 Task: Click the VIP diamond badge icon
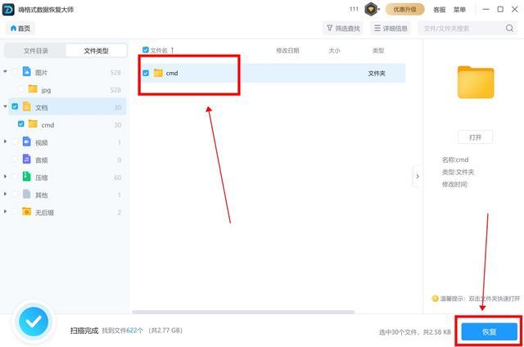(372, 10)
